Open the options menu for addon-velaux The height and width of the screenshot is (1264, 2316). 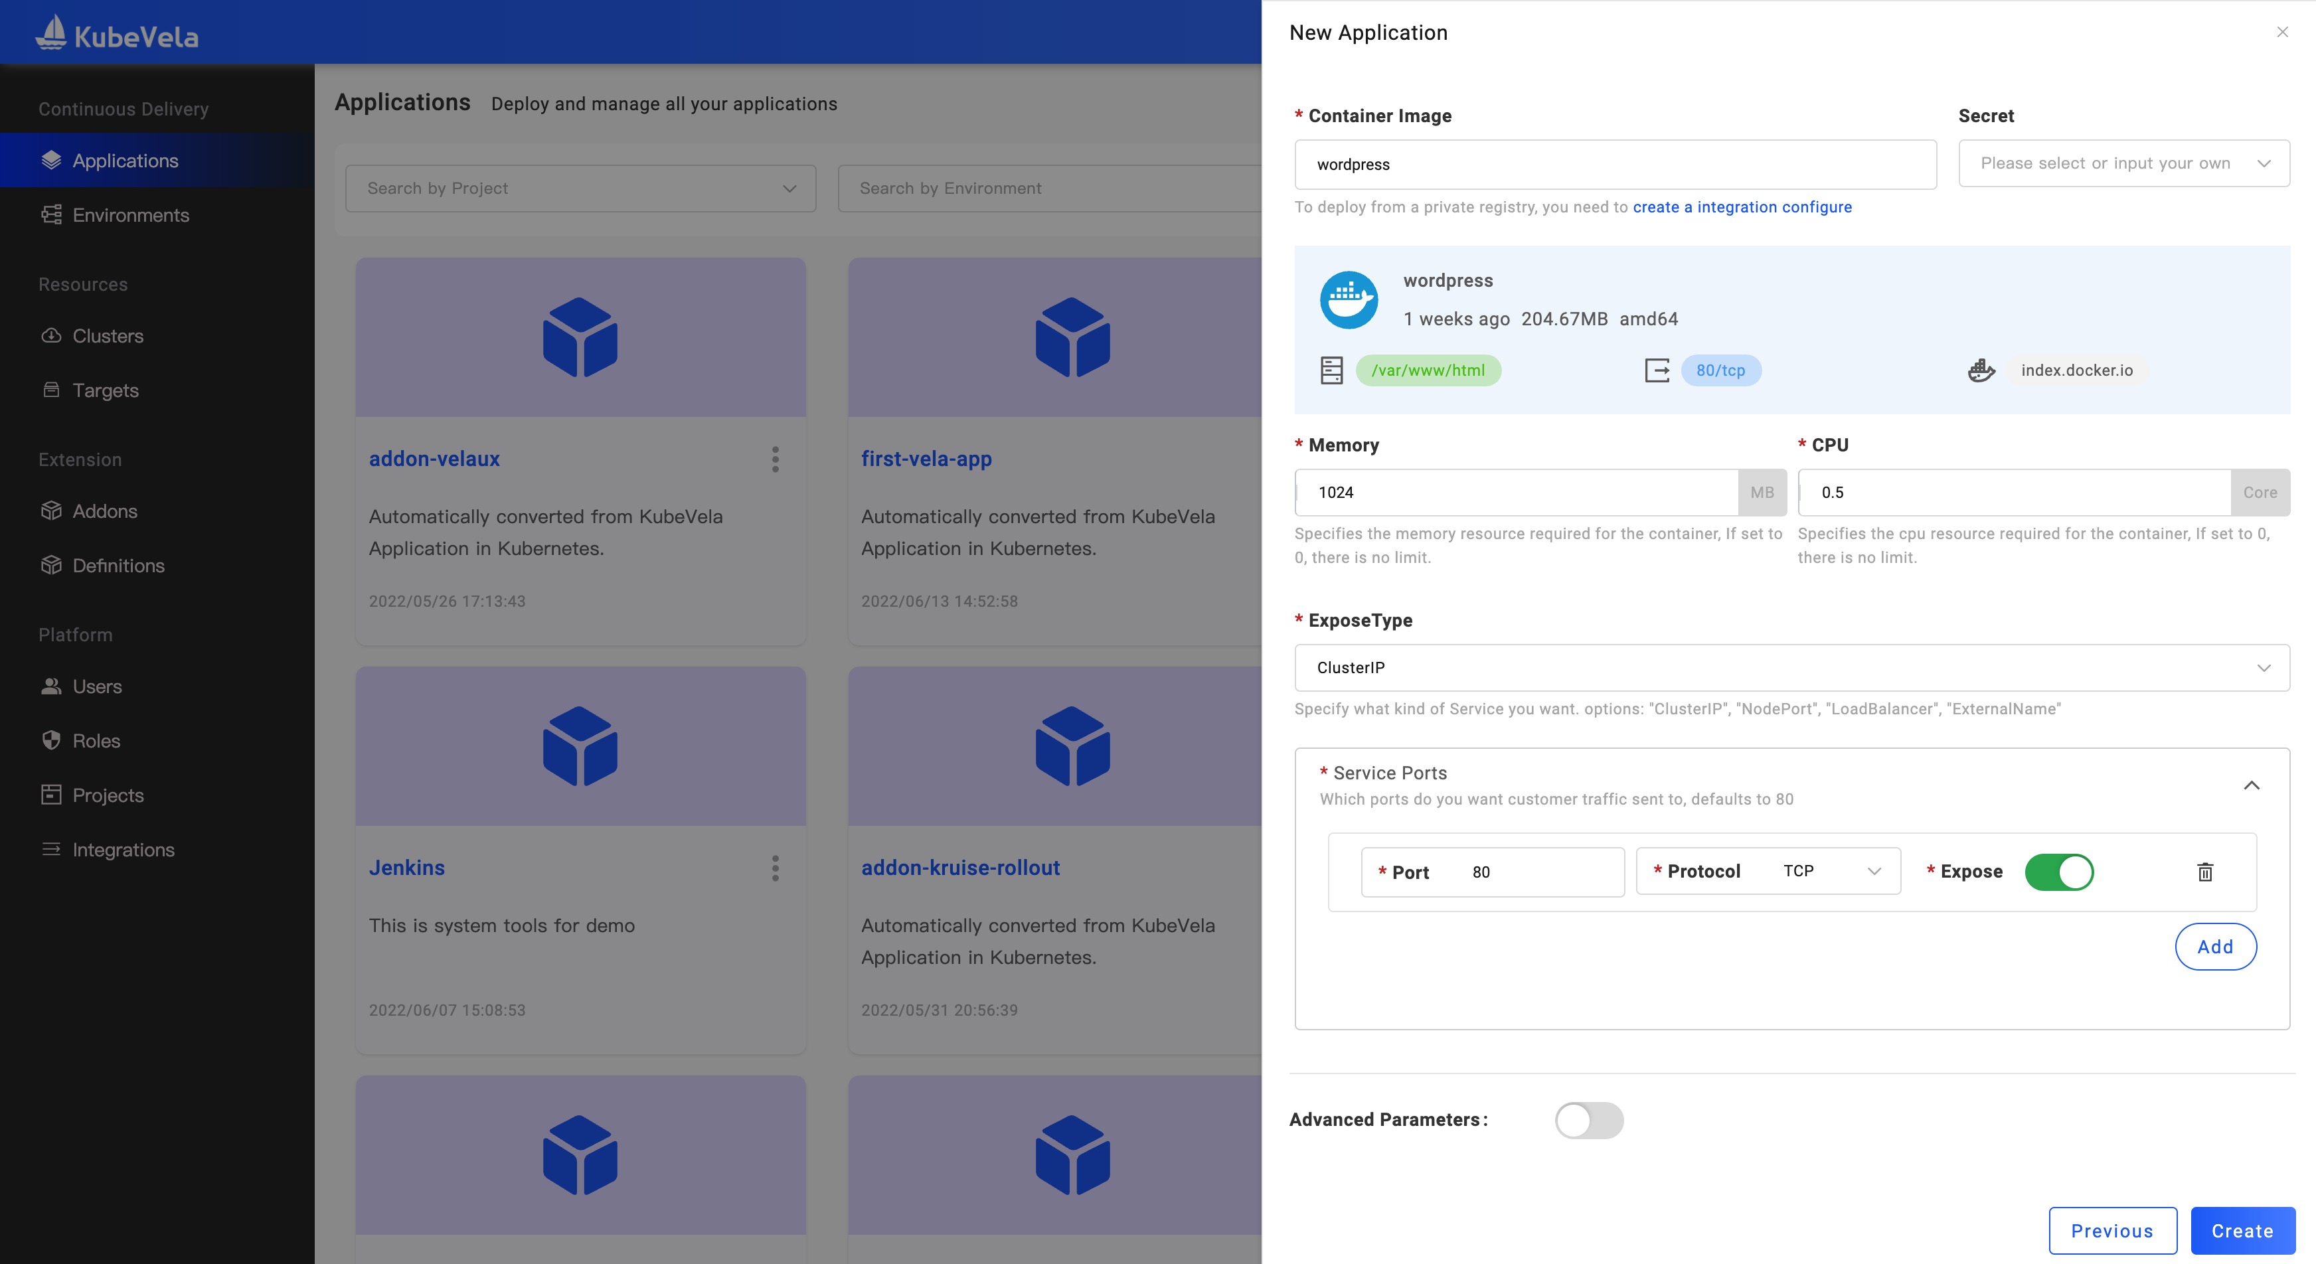(775, 459)
